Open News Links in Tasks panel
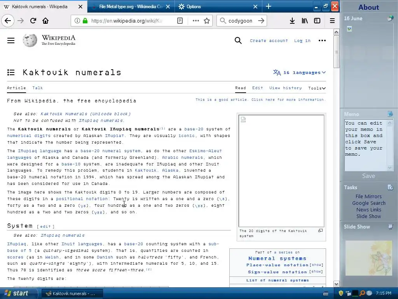This screenshot has width=398, height=299. point(368,209)
